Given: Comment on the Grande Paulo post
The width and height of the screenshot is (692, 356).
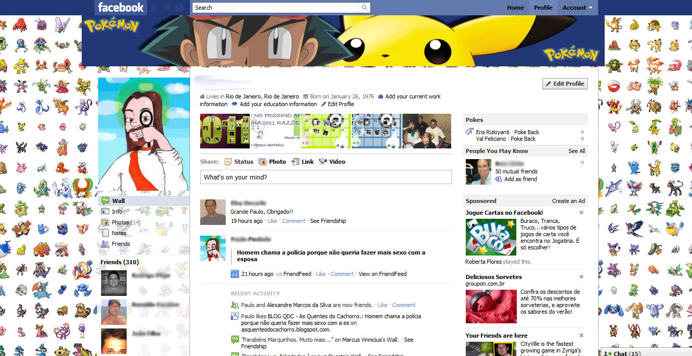Looking at the screenshot, I should pyautogui.click(x=294, y=221).
